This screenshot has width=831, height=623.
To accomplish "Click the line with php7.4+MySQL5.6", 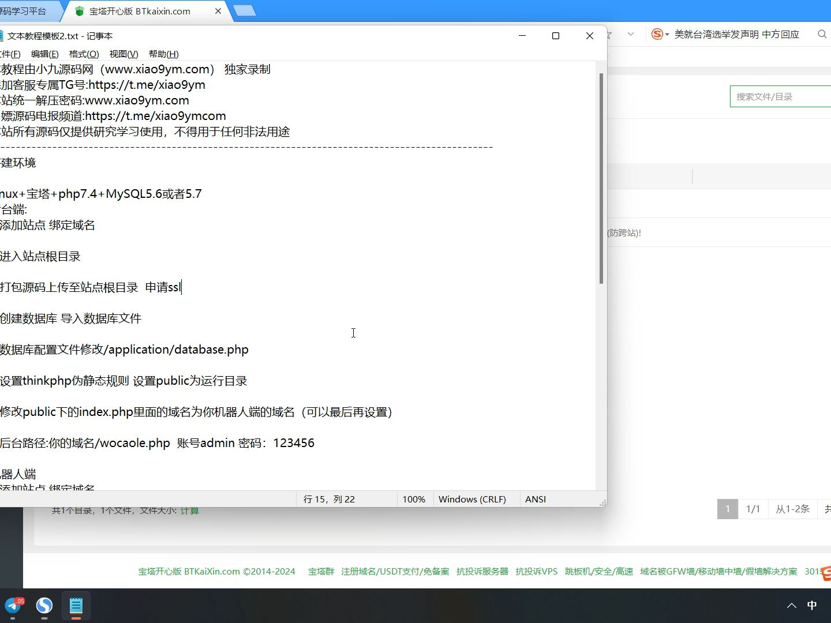I will click(x=101, y=194).
